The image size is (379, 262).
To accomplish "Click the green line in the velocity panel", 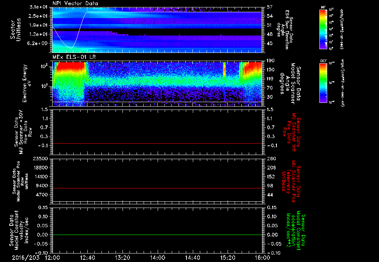I will tap(157, 235).
